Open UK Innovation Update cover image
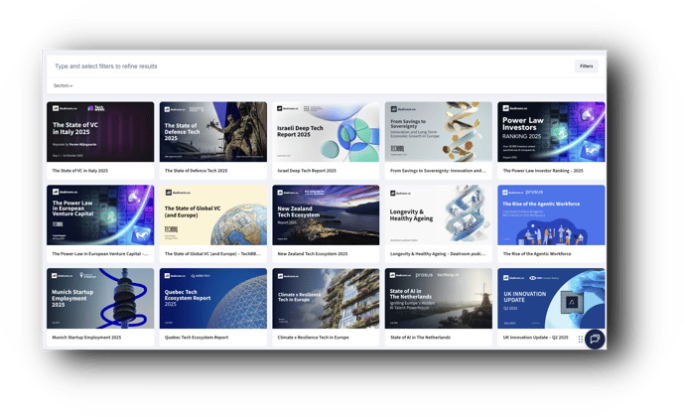The height and width of the screenshot is (418, 683). coord(551,298)
